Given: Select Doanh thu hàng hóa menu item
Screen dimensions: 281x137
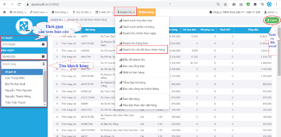Looking at the screenshot, I should pos(134,43).
